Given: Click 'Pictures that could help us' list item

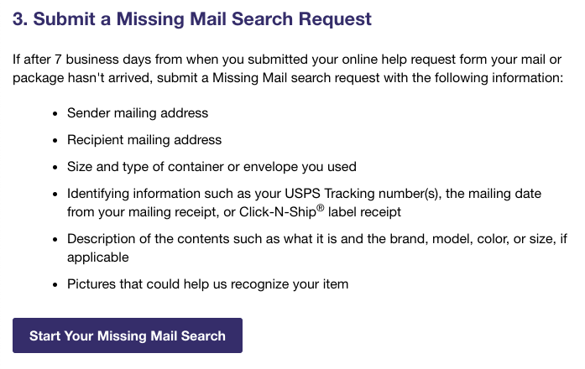Looking at the screenshot, I should (207, 284).
